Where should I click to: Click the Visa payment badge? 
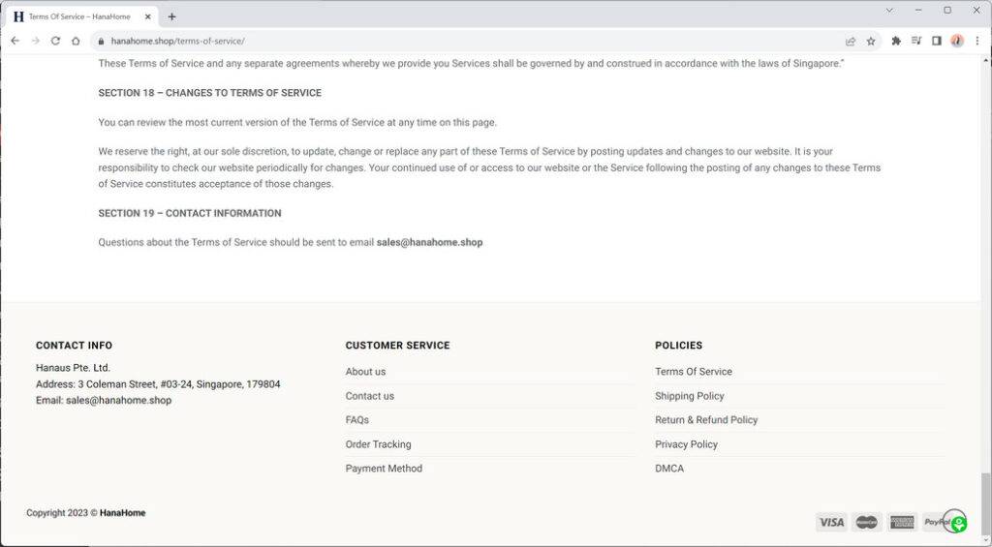point(831,522)
